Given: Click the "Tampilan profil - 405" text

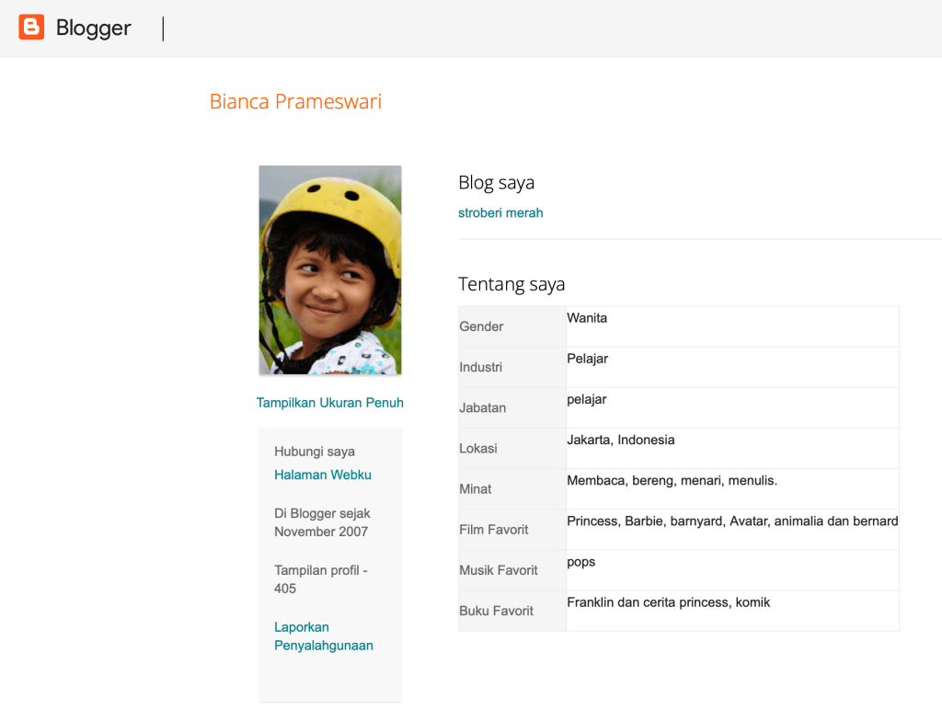Looking at the screenshot, I should 320,579.
